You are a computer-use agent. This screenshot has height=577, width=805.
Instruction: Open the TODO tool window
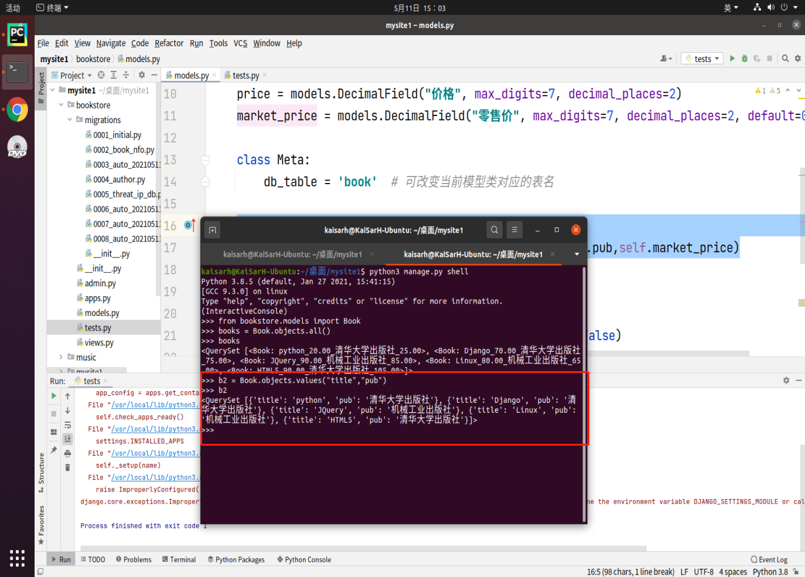point(93,559)
